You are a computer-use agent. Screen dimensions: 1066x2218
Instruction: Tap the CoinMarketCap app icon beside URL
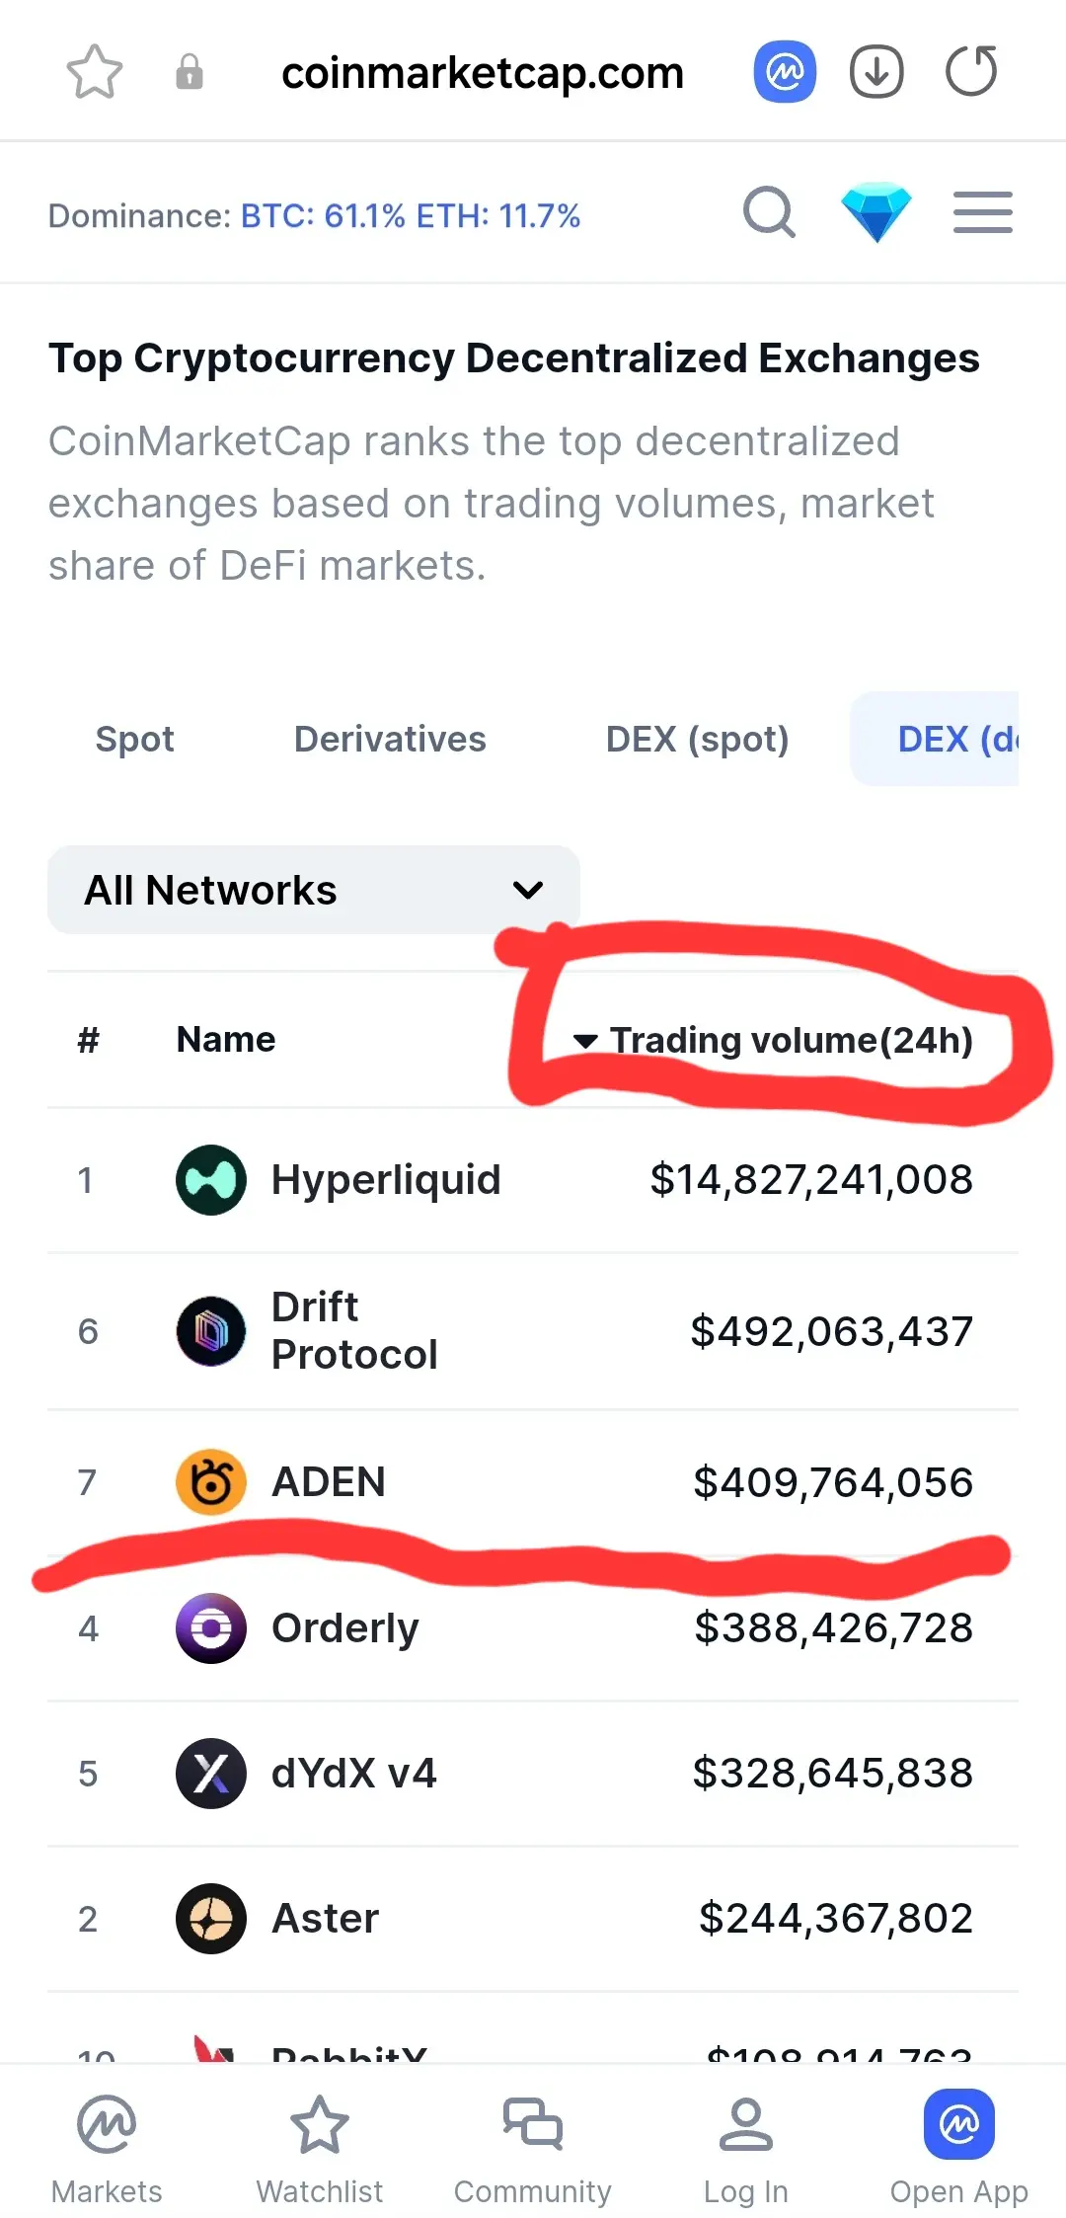[785, 72]
